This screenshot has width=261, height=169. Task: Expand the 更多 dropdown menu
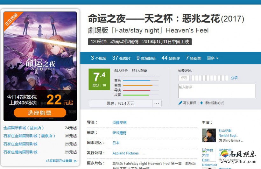pyautogui.click(x=213, y=58)
